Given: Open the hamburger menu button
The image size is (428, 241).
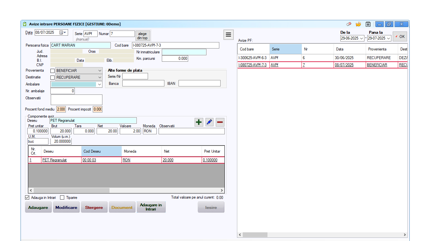Looking at the screenshot, I should point(228,34).
